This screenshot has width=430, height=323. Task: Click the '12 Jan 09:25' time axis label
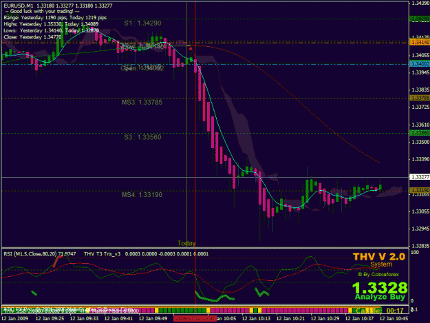tap(50, 318)
